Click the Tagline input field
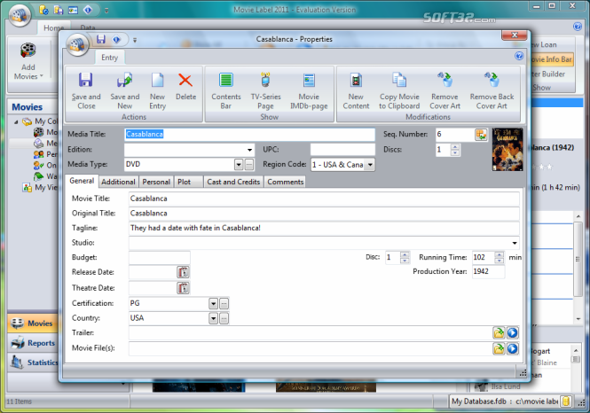 pyautogui.click(x=324, y=228)
